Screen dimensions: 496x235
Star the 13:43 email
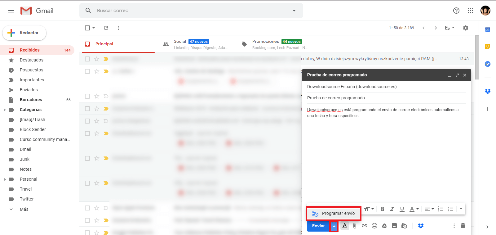[97, 59]
